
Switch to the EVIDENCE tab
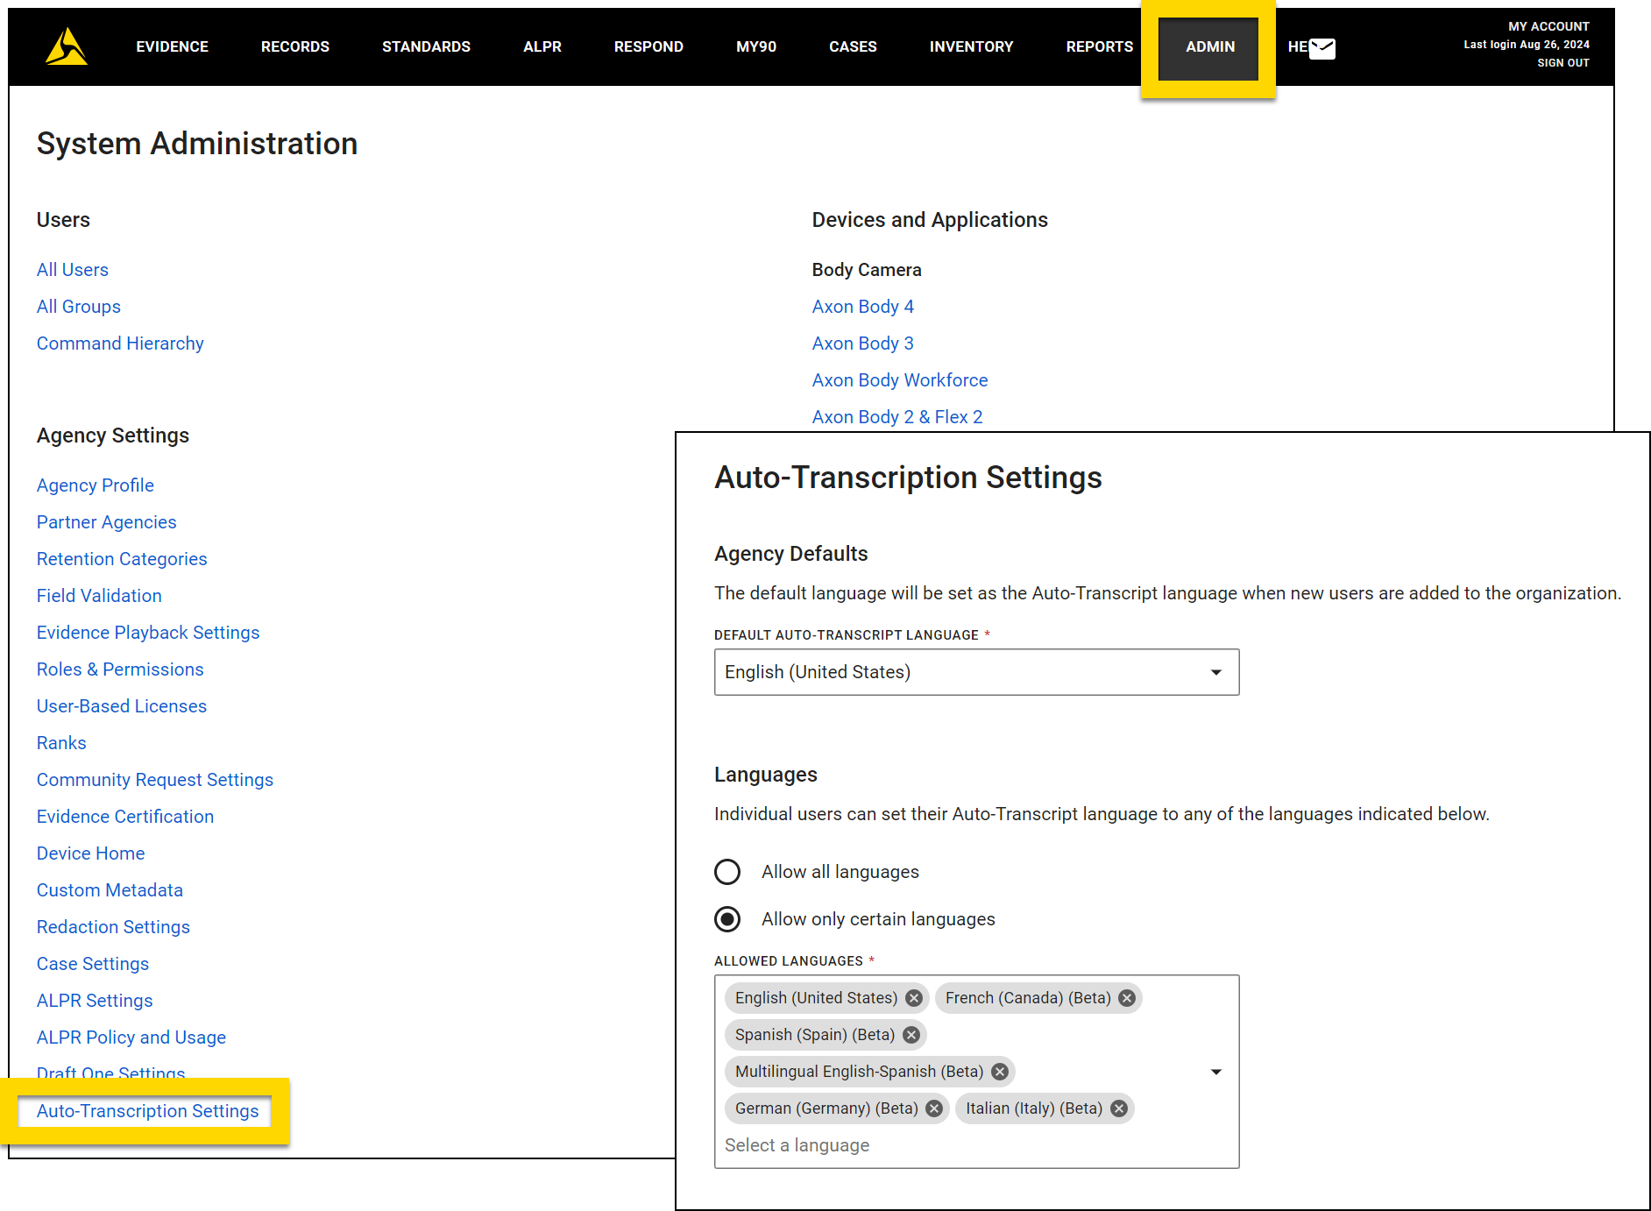[x=172, y=46]
